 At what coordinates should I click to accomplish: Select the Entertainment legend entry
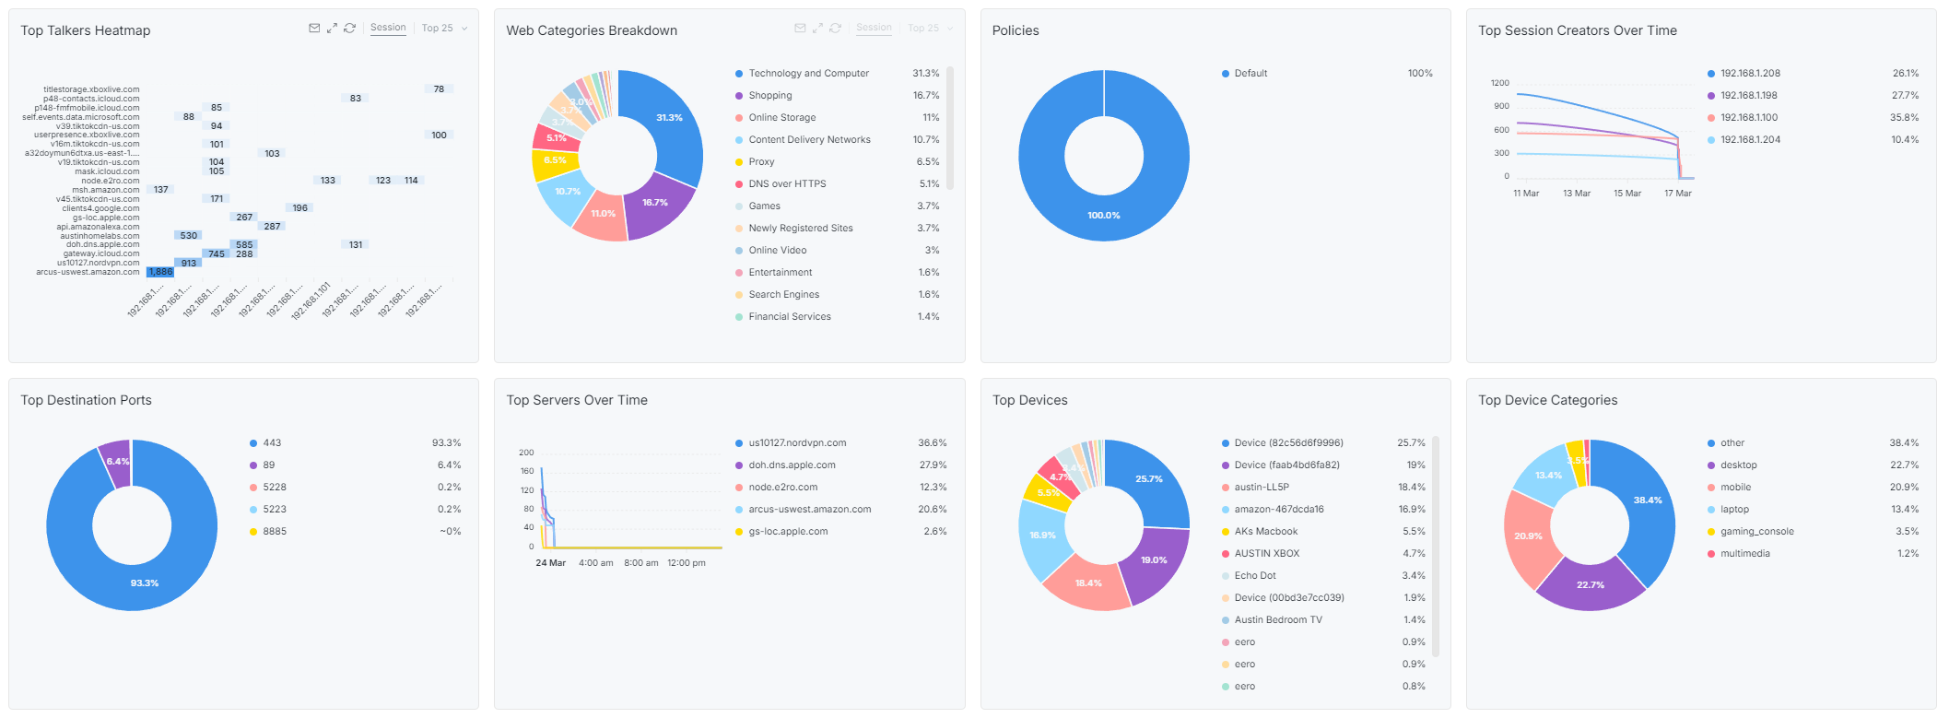[838, 273]
